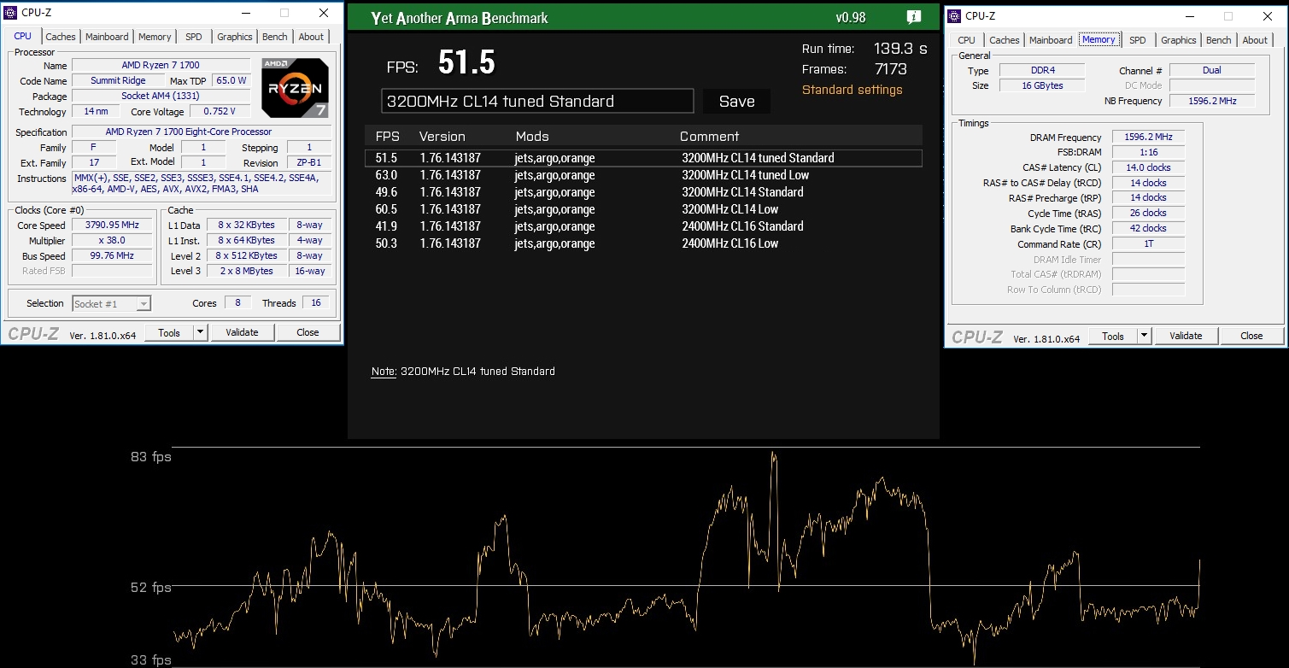This screenshot has width=1289, height=668.
Task: Click the info icon in the benchmark header
Action: click(913, 17)
